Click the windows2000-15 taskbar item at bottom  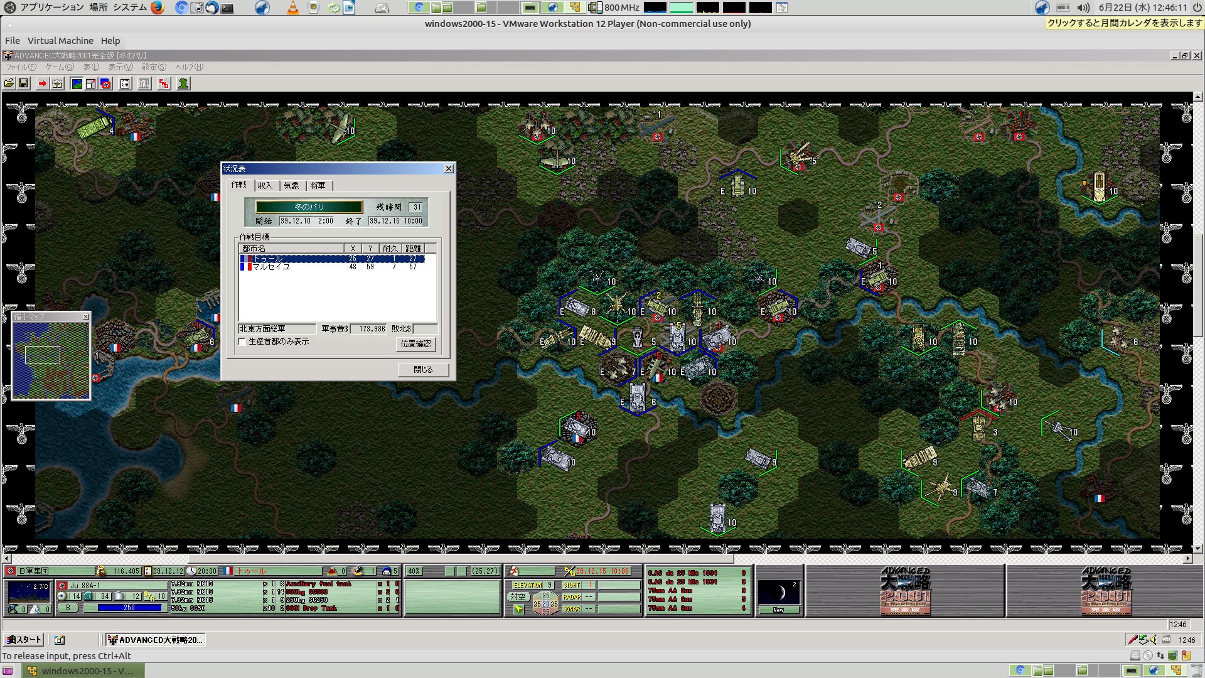[x=83, y=670]
